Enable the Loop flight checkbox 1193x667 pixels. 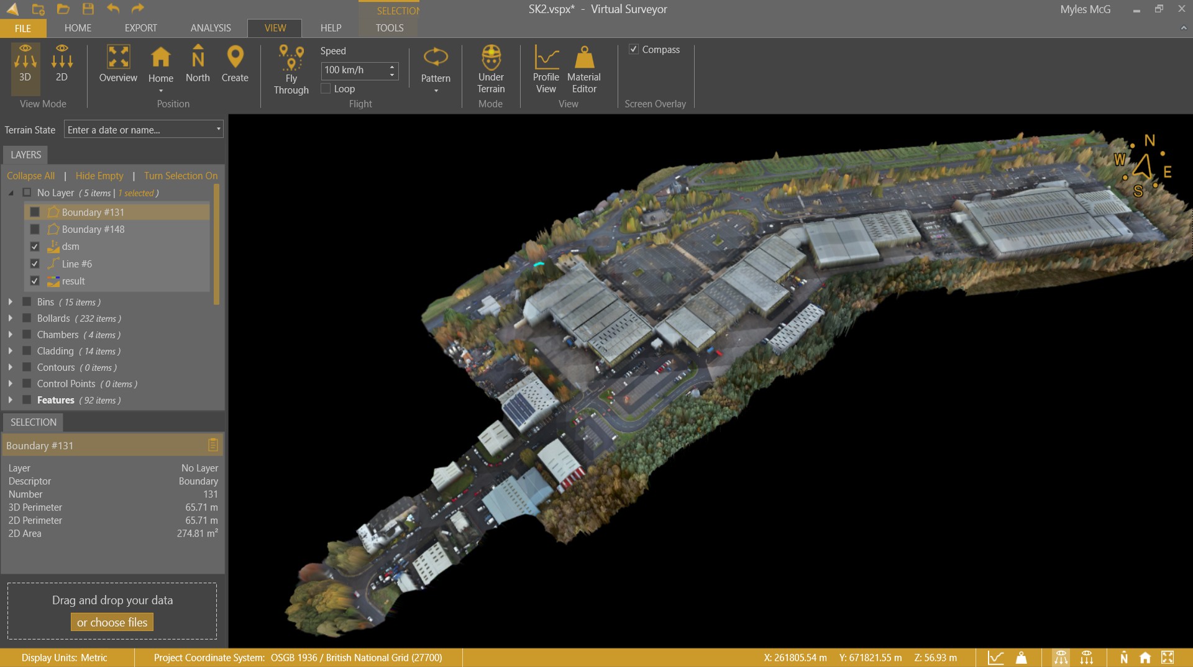[326, 89]
